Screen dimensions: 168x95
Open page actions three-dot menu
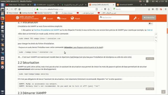102,9
